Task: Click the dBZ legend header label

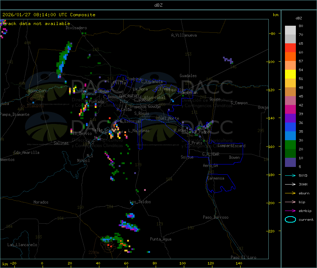Action: tap(299, 18)
